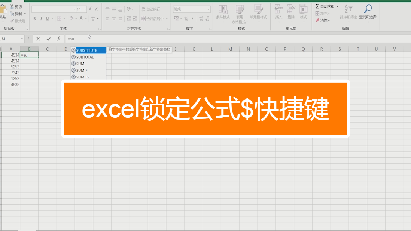The width and height of the screenshot is (411, 231).
Task: Confirm formula entry with the checkmark
Action: point(49,39)
